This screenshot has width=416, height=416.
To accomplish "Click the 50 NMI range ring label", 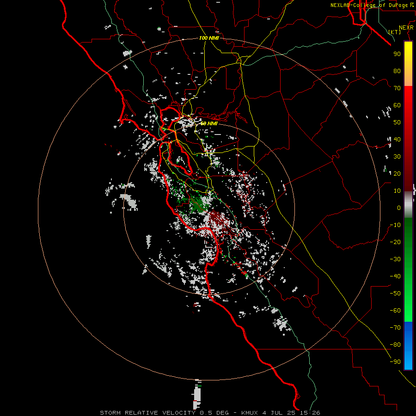I will (209, 123).
